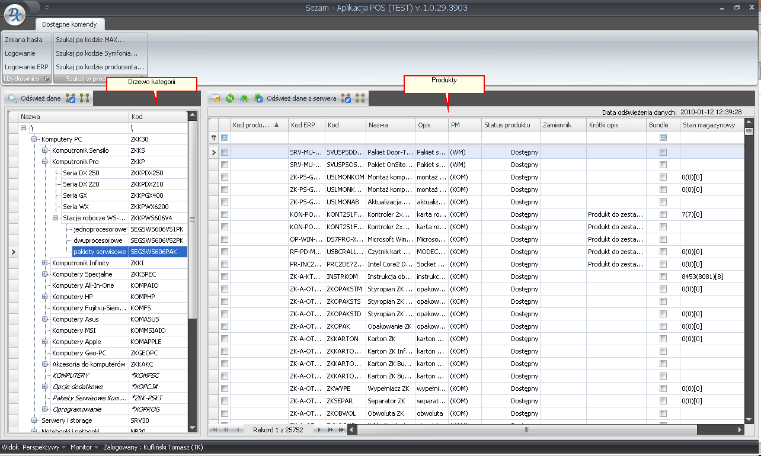This screenshot has height=456, width=761.
Task: Collapse Komputery PC tree node
Action: click(34, 139)
